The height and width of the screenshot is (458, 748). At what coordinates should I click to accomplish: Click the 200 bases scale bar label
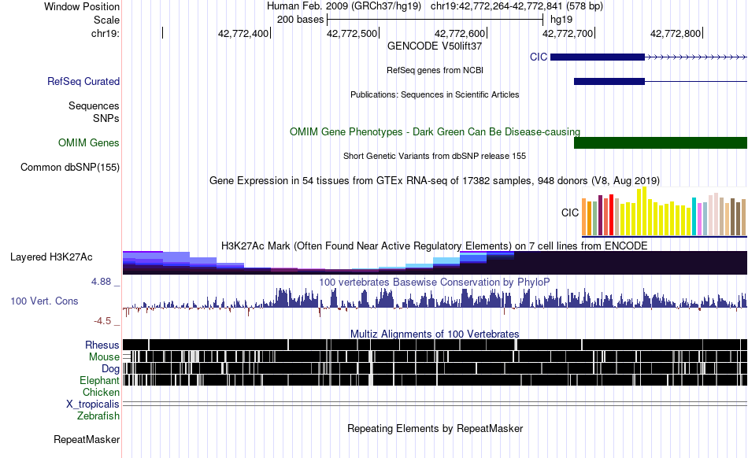pyautogui.click(x=300, y=20)
